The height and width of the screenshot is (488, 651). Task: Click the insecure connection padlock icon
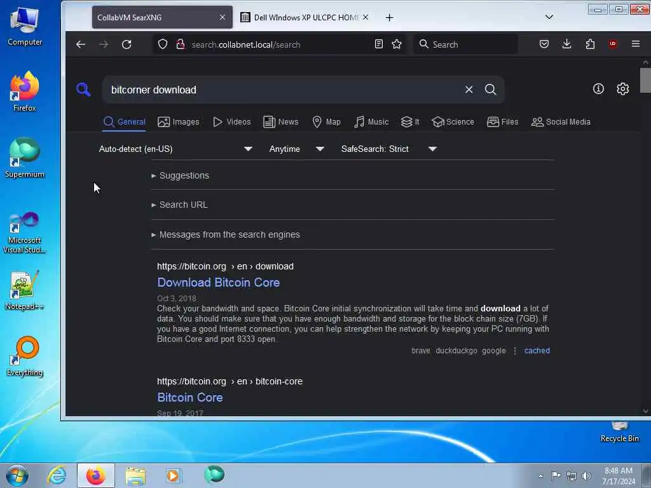coord(180,44)
